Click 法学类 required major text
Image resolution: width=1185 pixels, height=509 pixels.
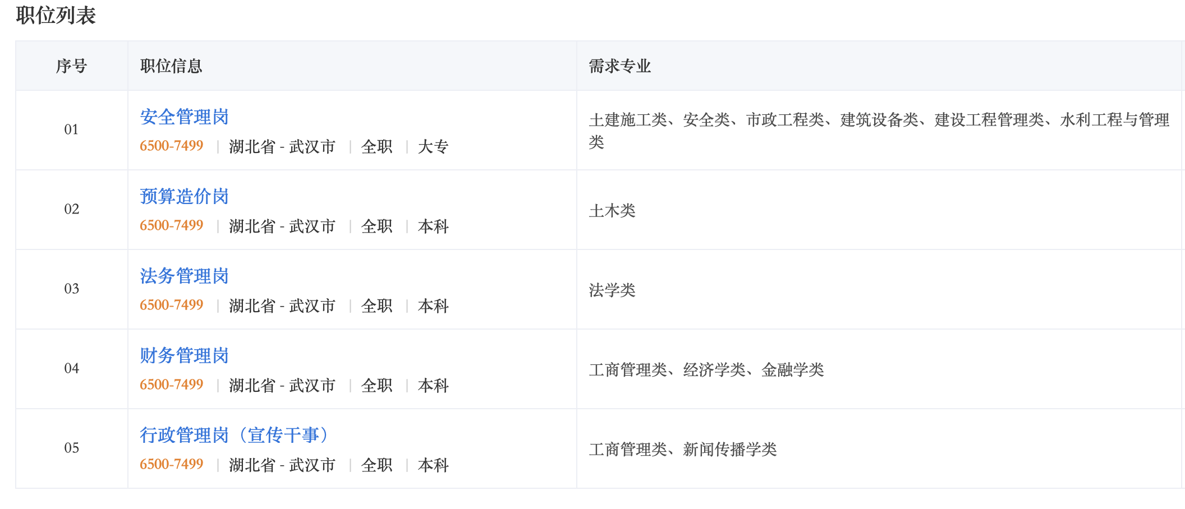612,290
